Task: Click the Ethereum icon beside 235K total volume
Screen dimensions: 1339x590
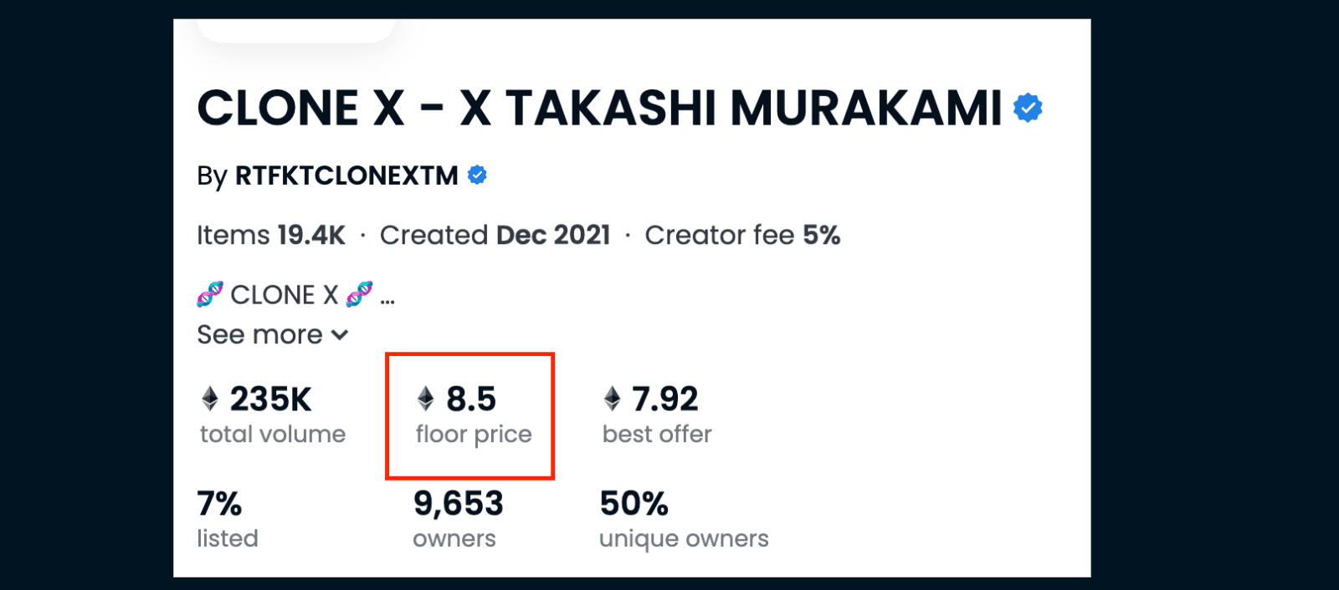Action: (x=210, y=399)
